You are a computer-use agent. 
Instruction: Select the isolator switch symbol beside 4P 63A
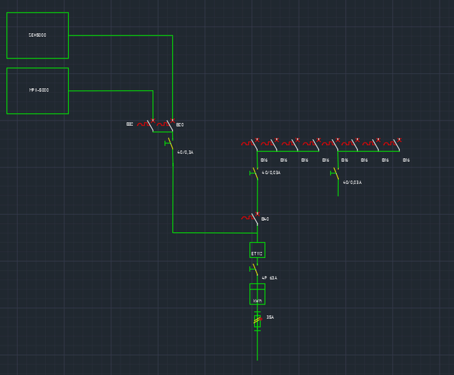click(254, 269)
